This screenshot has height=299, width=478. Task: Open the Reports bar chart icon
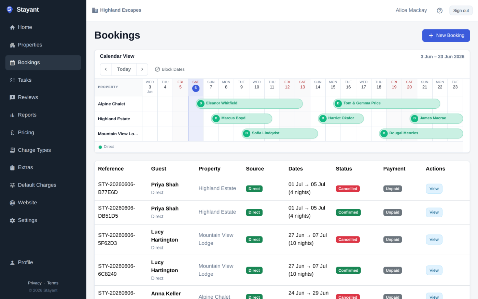[12, 115]
